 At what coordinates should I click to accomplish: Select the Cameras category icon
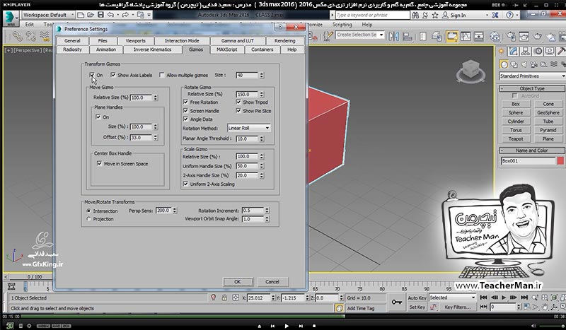point(534,64)
